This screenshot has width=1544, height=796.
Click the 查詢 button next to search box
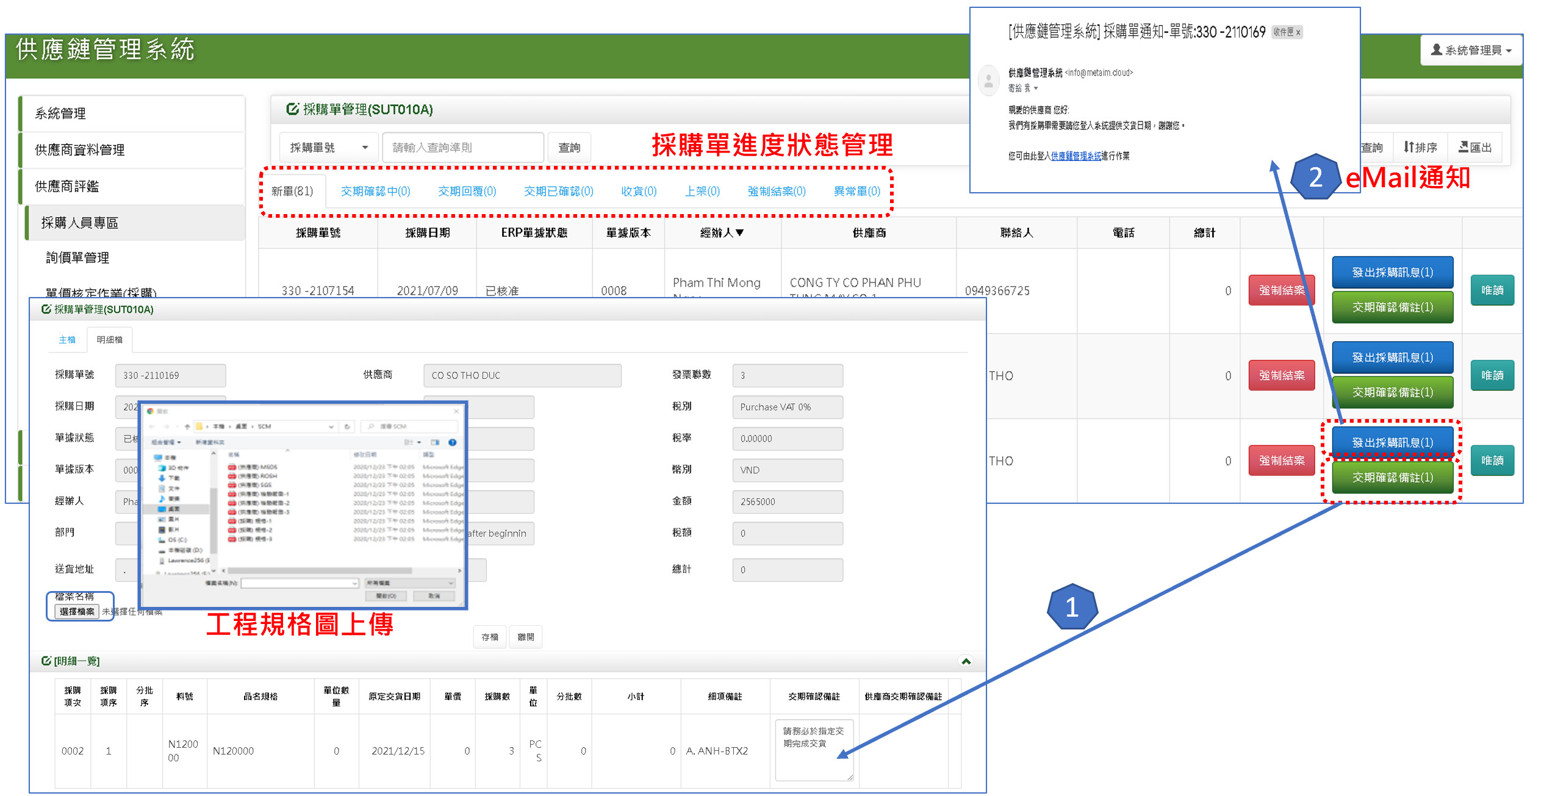[569, 148]
